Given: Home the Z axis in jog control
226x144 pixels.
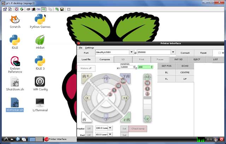Looking at the screenshot, I should pyautogui.click(x=126, y=118).
